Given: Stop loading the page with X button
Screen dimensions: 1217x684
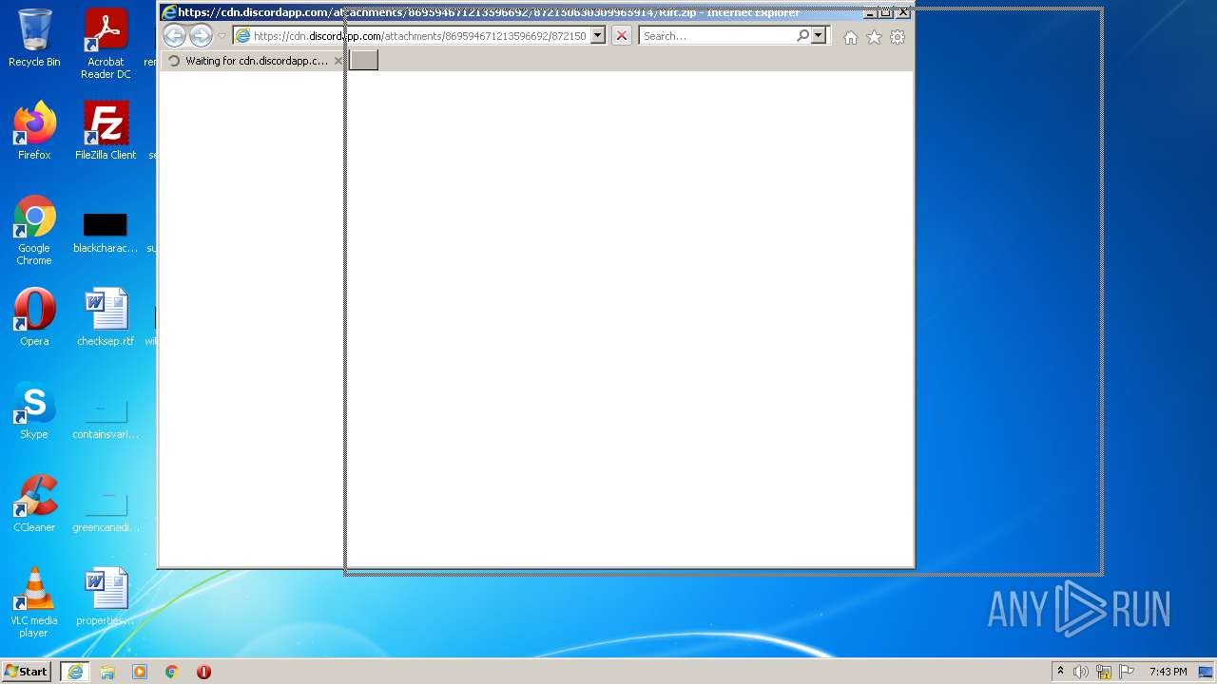Looking at the screenshot, I should [x=621, y=36].
